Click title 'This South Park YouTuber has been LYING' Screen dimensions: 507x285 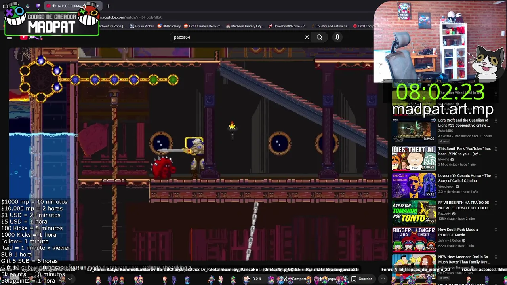point(464,151)
